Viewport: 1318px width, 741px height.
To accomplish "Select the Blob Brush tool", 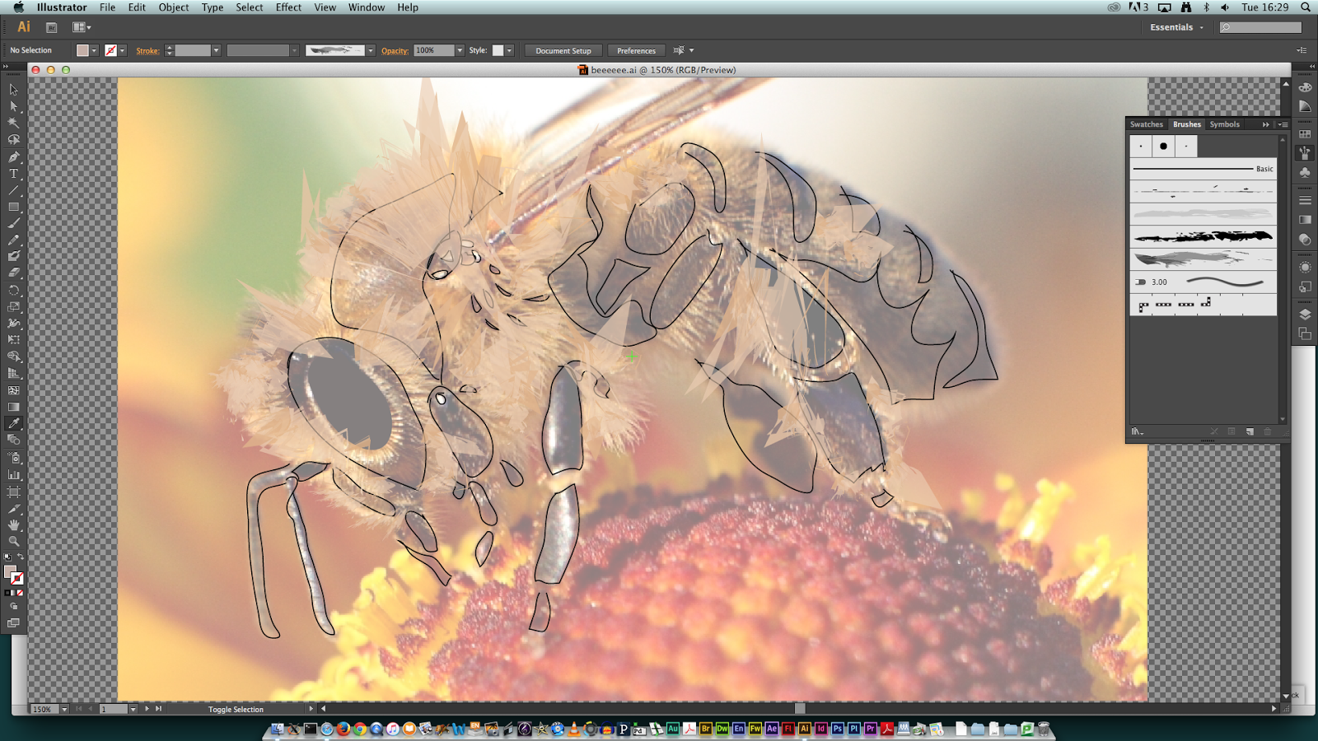I will [13, 256].
